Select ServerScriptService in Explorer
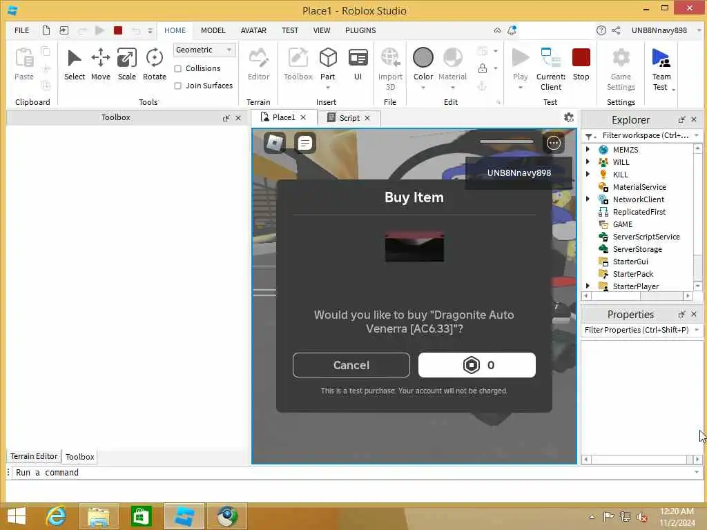Screen dimensions: 707x530 [x=646, y=236]
